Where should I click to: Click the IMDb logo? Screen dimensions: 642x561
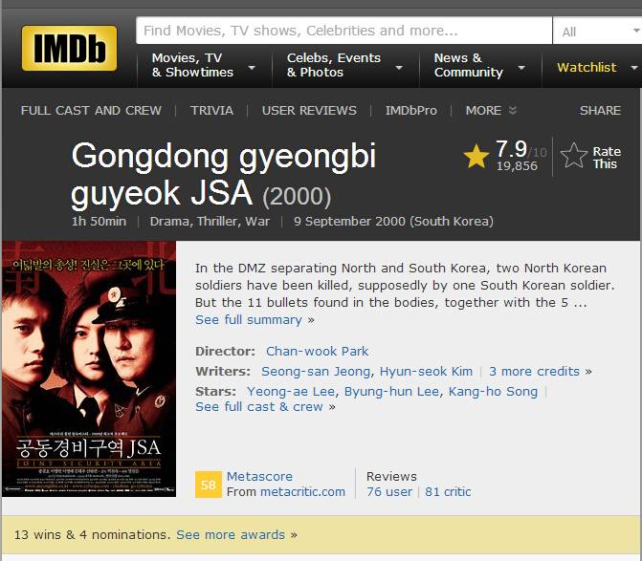point(69,48)
